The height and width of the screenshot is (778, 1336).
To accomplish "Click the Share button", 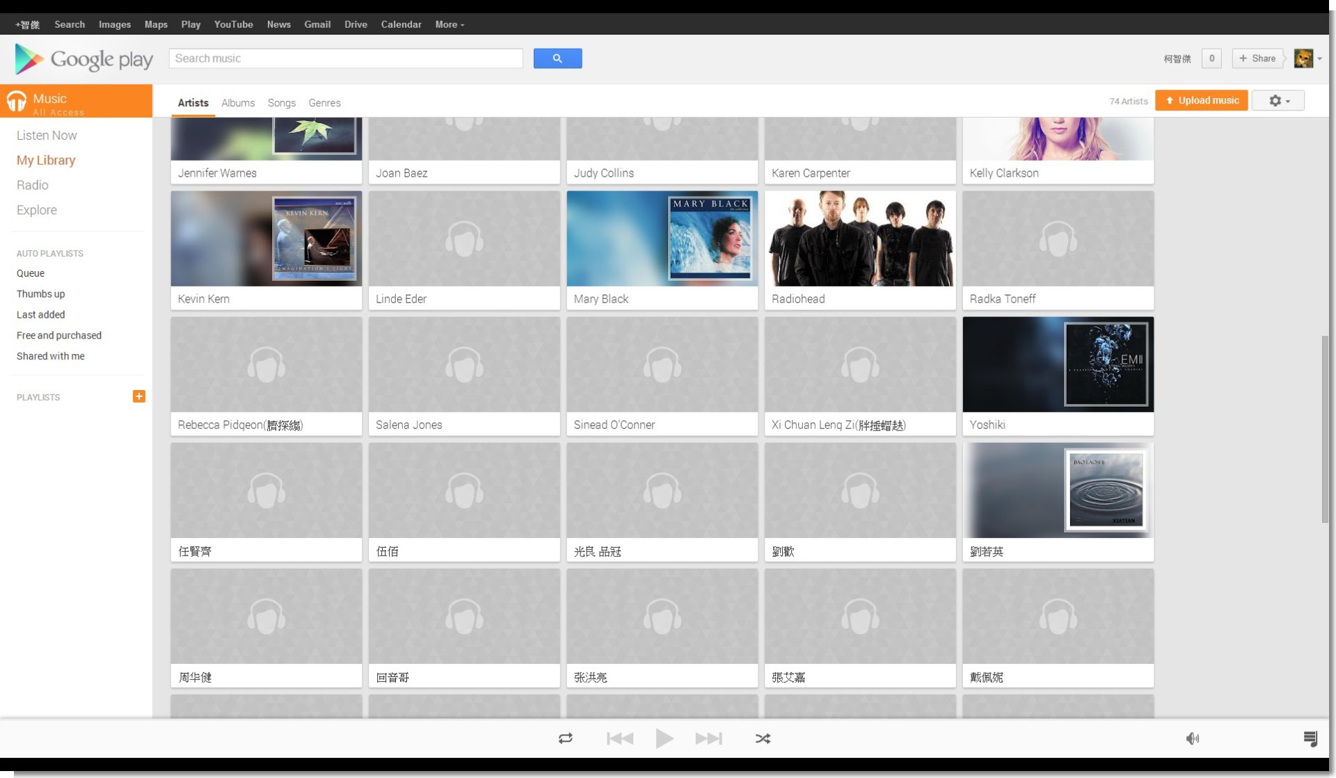I will pyautogui.click(x=1257, y=58).
